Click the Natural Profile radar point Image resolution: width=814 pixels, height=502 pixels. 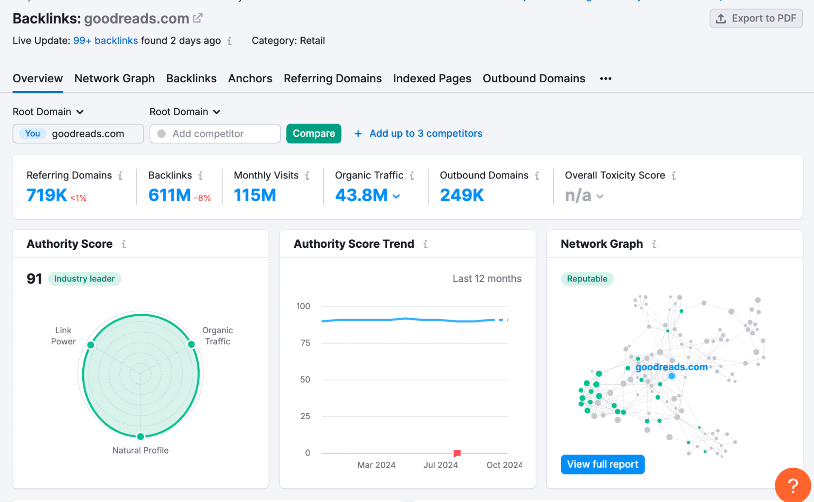coord(140,436)
